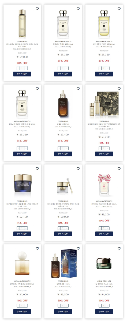The height and width of the screenshot is (323, 127).
Task: Add the ₩159,000 Estee Lauder lotion to wishlist
Action: (x=37, y=9)
